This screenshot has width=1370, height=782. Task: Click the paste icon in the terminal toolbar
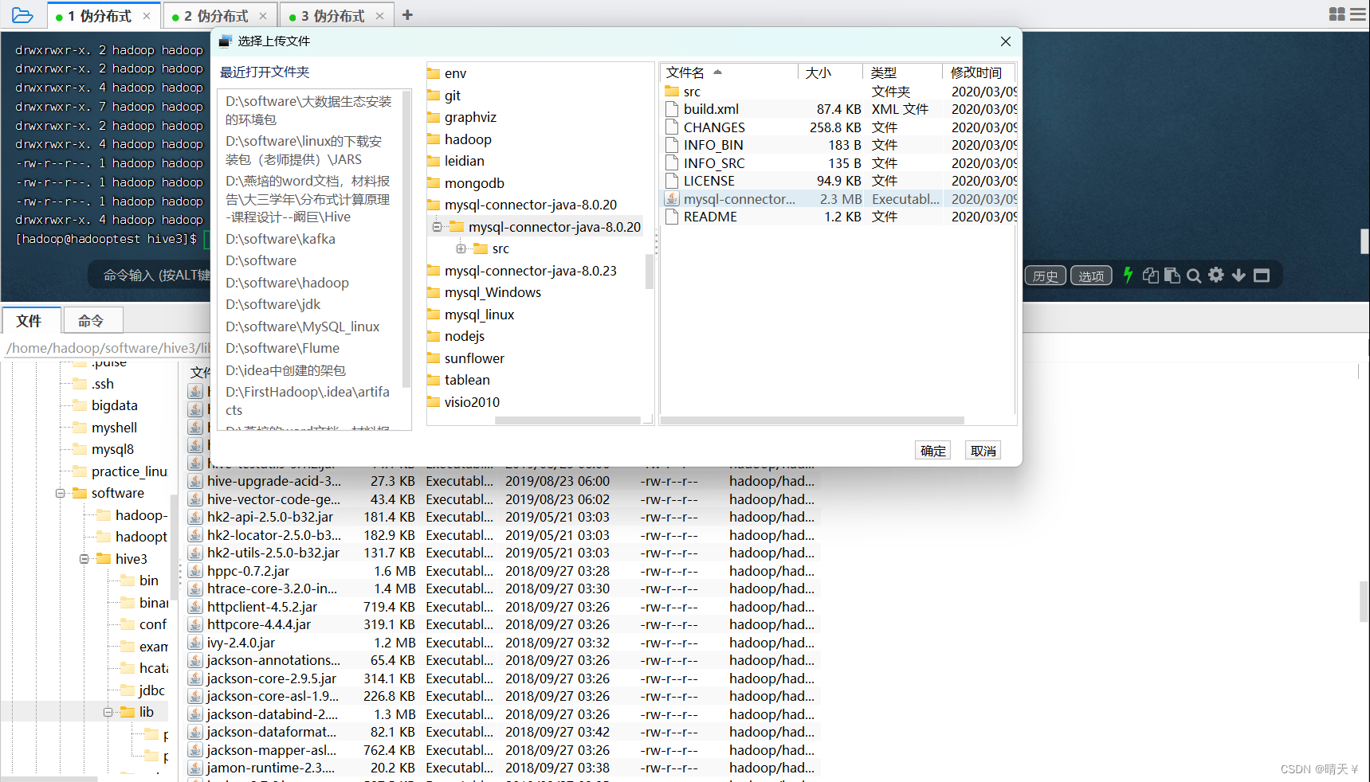coord(1172,275)
